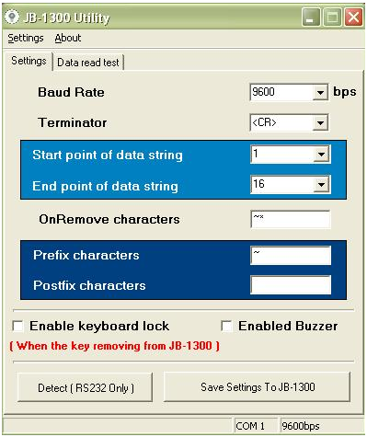The height and width of the screenshot is (437, 367).
Task: Minimize the JB-1300 Utility window
Action: click(x=310, y=17)
